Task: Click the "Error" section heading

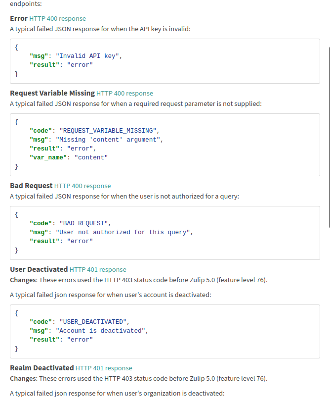Action: coord(19,18)
